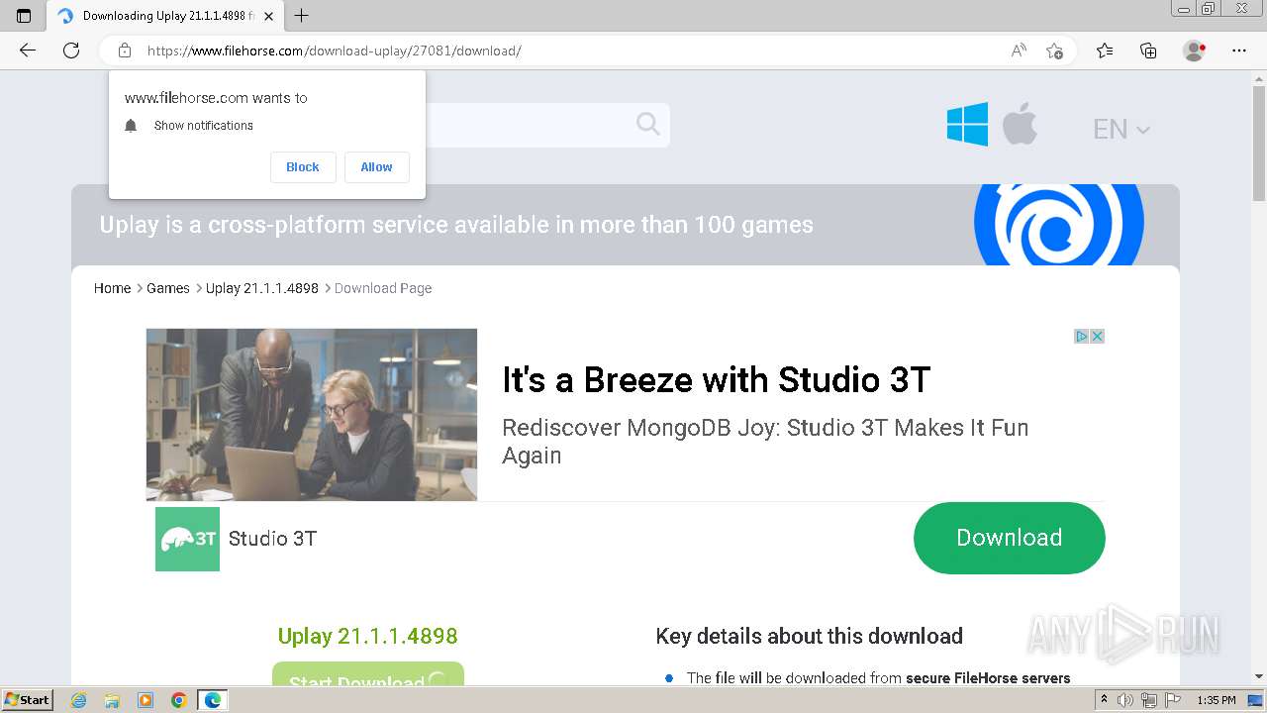Open the ad headline It's a Breeze

pyautogui.click(x=717, y=380)
